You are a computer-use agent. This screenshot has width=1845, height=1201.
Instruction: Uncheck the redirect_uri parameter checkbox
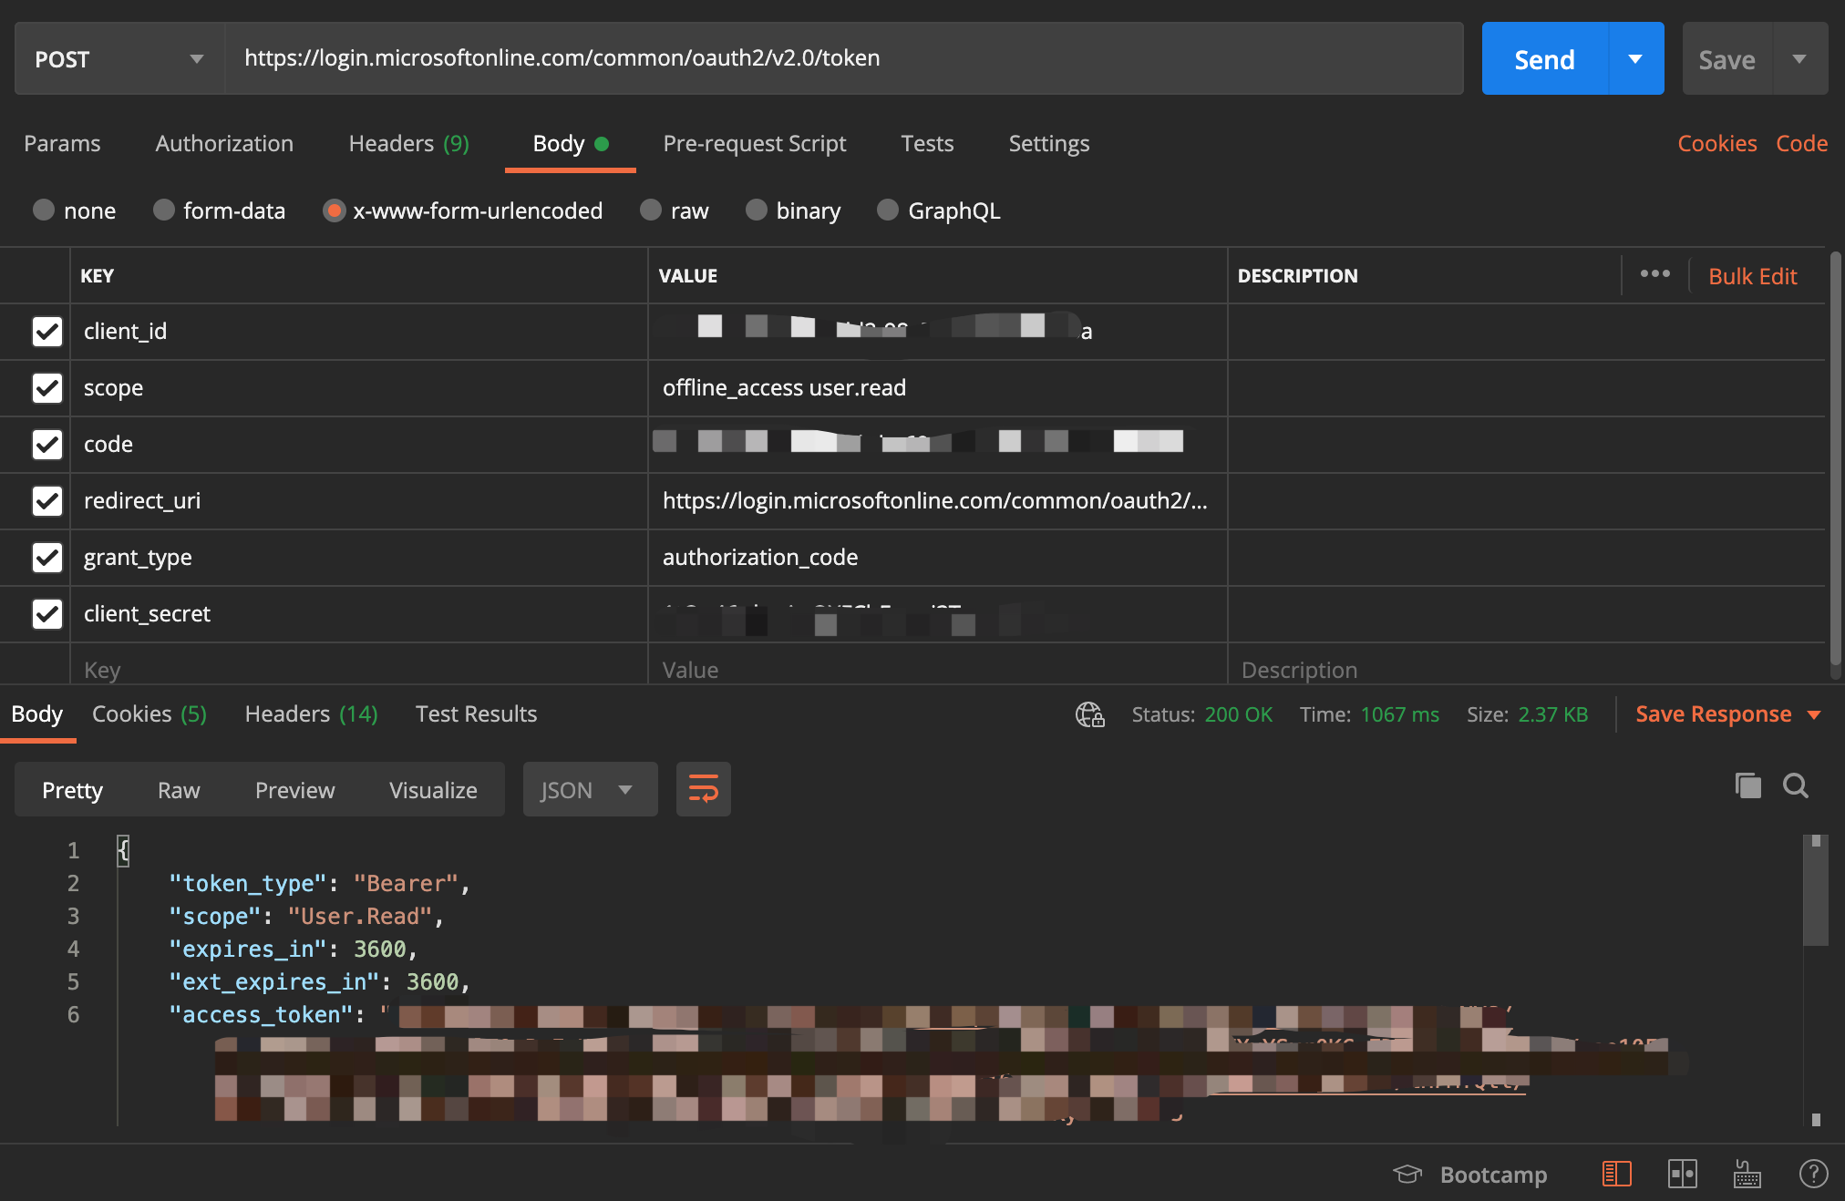(47, 500)
